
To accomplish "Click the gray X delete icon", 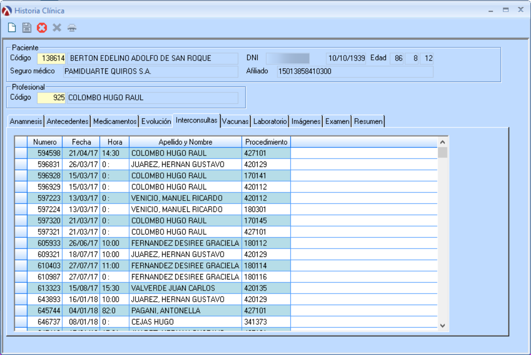I will (x=57, y=28).
